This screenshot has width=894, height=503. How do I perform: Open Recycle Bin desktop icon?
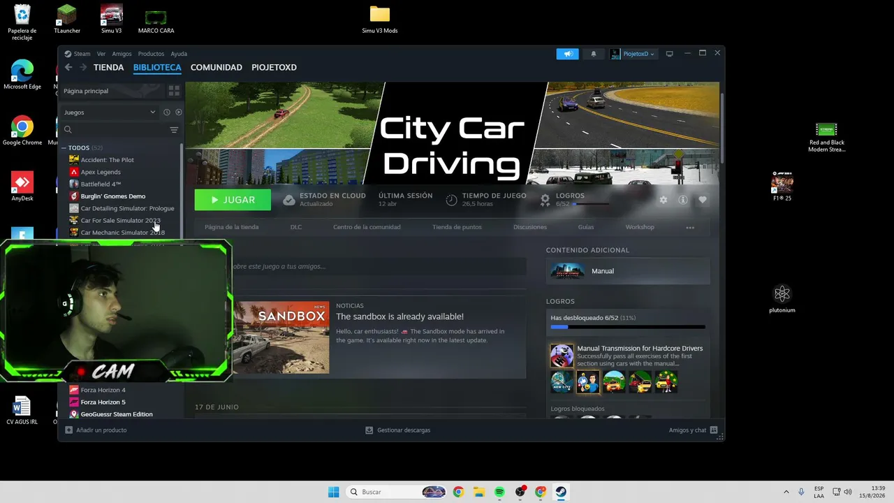pyautogui.click(x=22, y=22)
